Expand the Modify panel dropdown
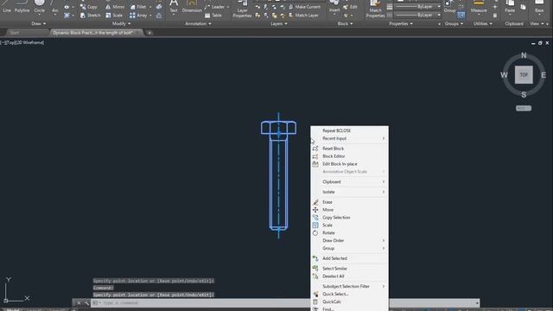The height and width of the screenshot is (311, 553). (x=121, y=23)
